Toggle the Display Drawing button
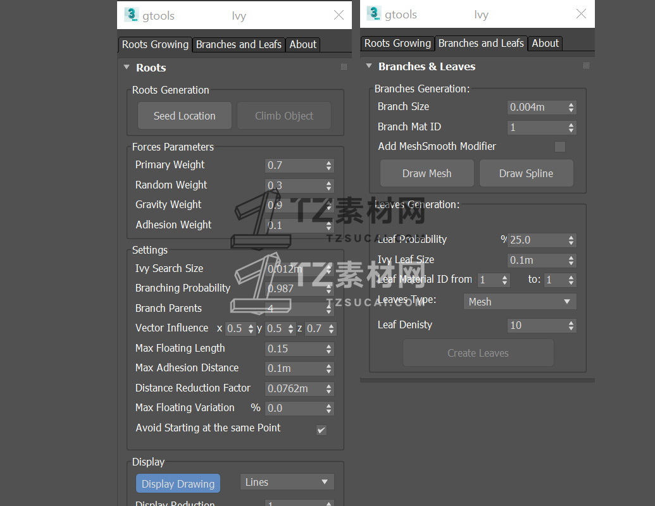Image resolution: width=655 pixels, height=506 pixels. tap(178, 483)
